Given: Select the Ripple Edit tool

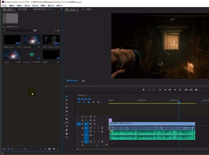Looking at the screenshot, I should point(67,107).
